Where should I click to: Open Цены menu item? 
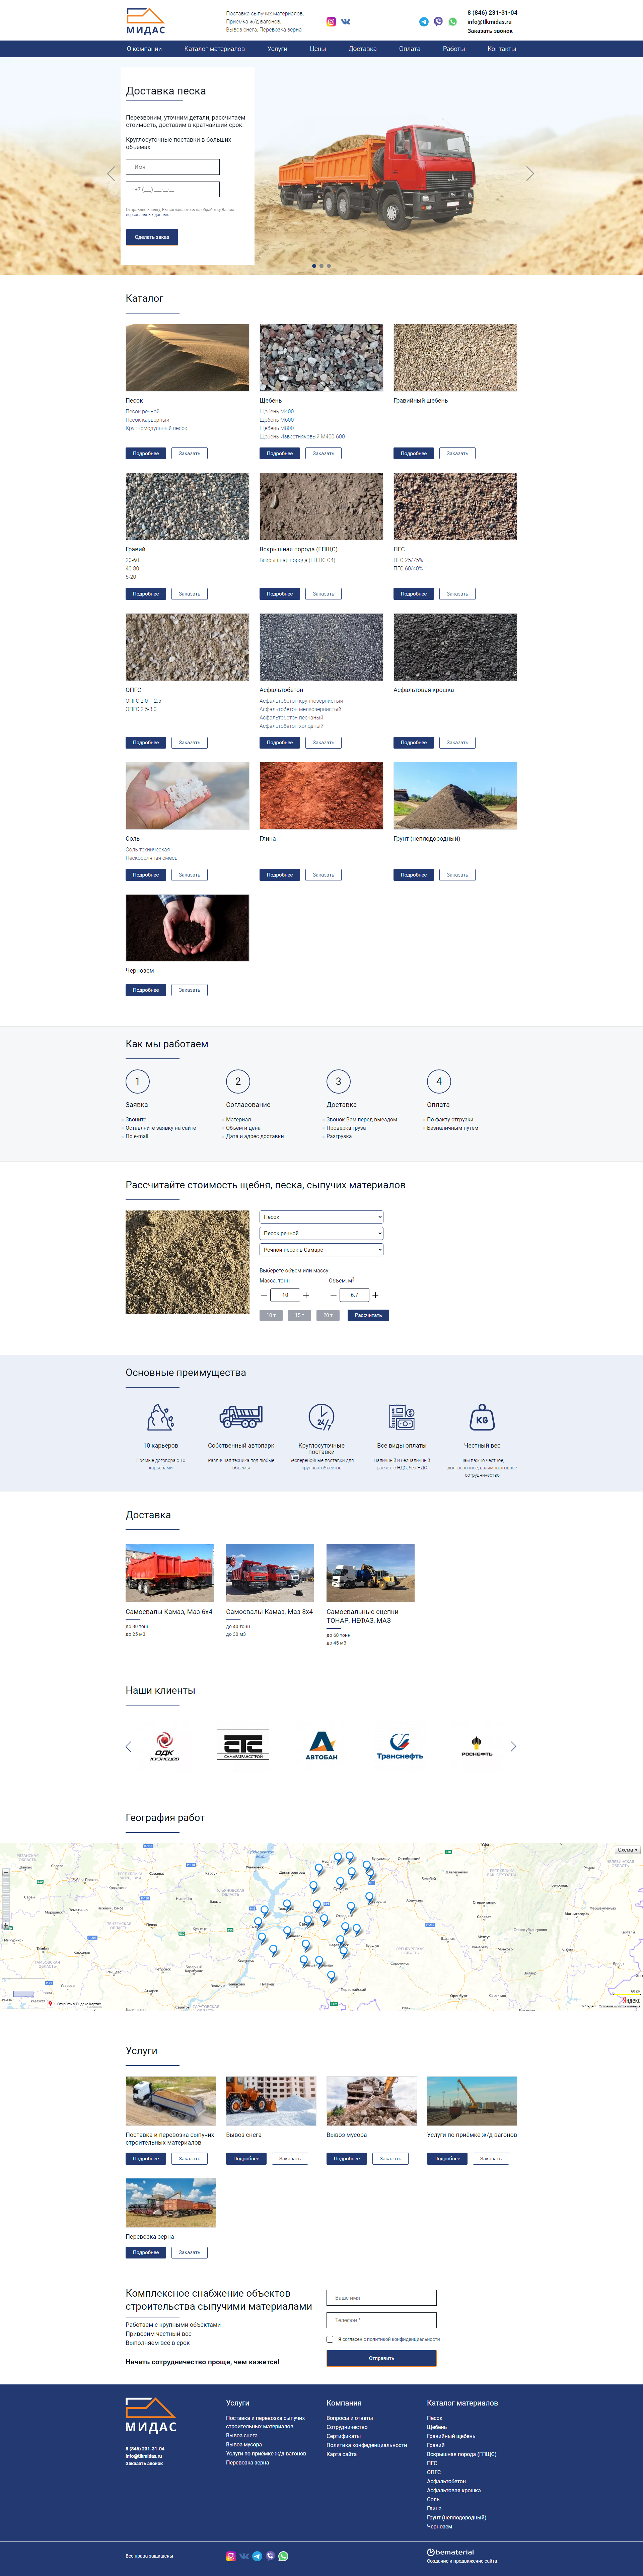318,49
